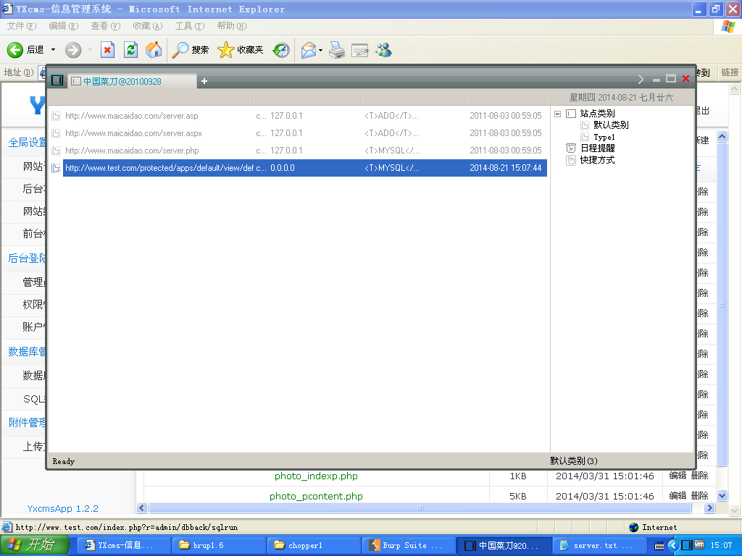Open the Mail button dropdown arrow
This screenshot has width=742, height=556.
point(320,50)
